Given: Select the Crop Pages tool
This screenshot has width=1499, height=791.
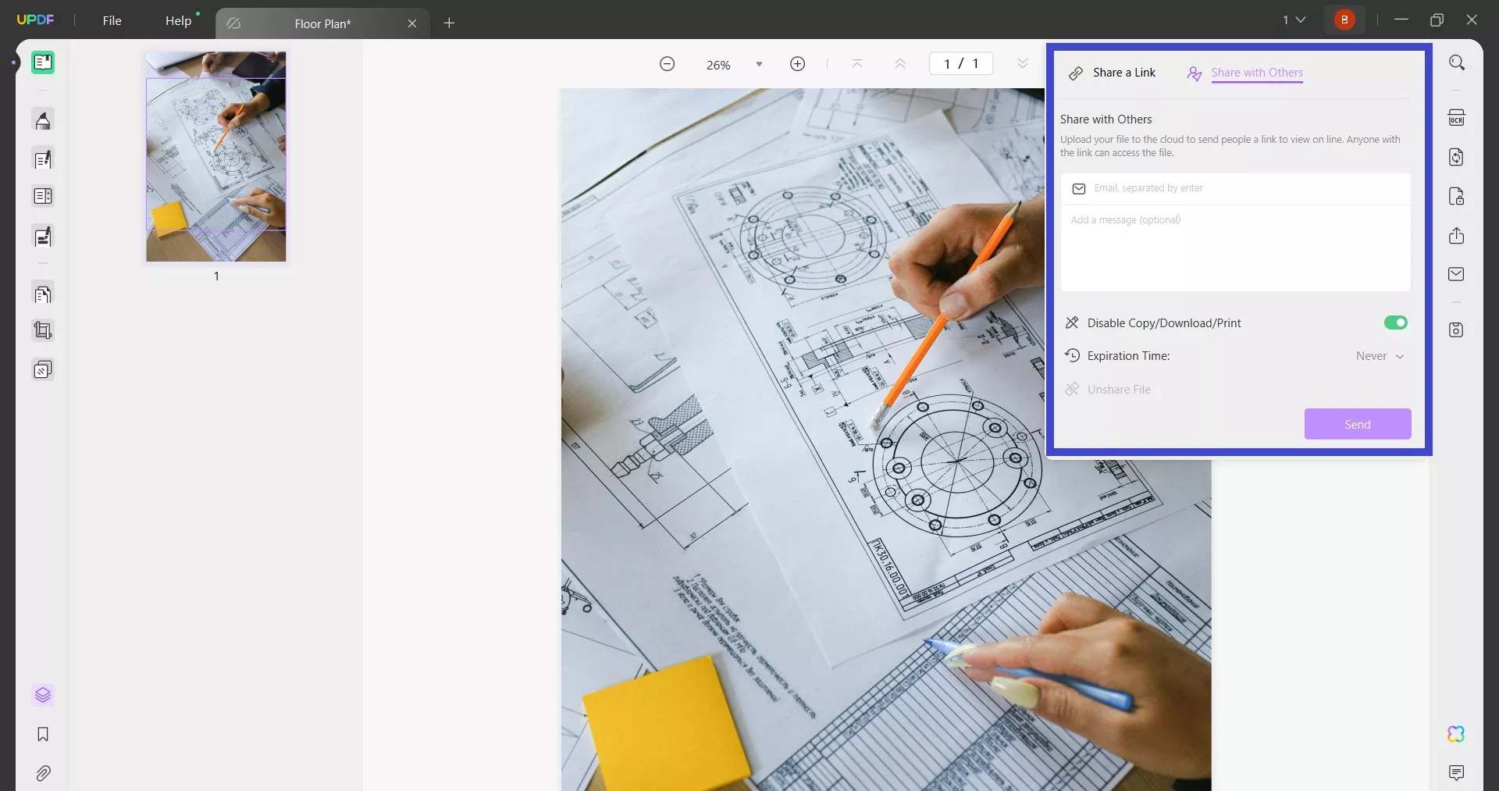Looking at the screenshot, I should [43, 330].
